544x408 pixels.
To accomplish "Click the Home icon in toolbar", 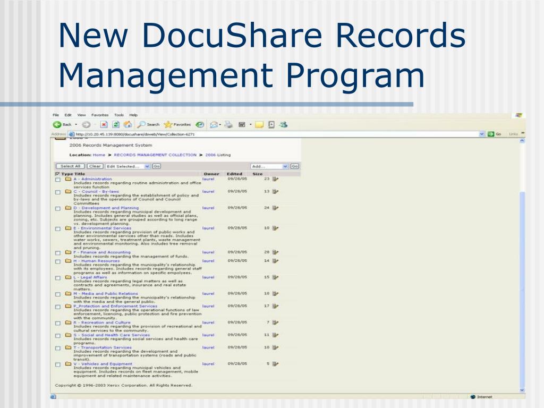I will coord(127,124).
